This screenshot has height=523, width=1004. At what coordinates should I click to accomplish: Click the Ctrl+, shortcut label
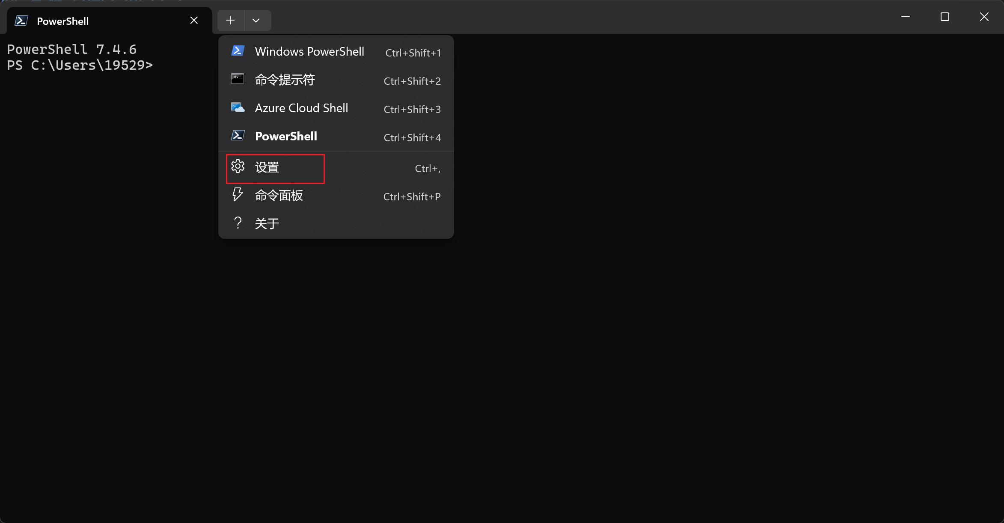(x=428, y=169)
